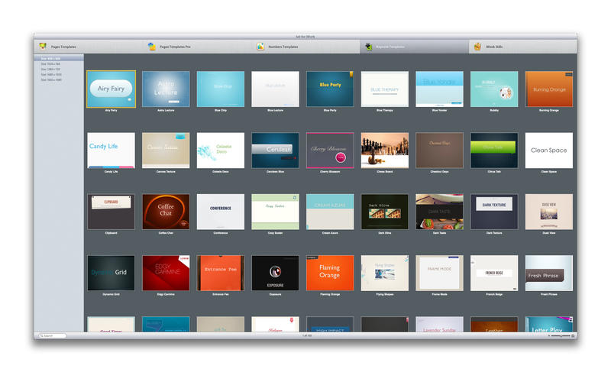Select Size 800 x 600 in sidebar
This screenshot has height=382, width=611.
[59, 59]
